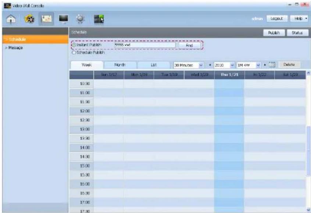Select the Thu 1/21 column header
Viewport: 311px width, 213px height.
coord(229,75)
